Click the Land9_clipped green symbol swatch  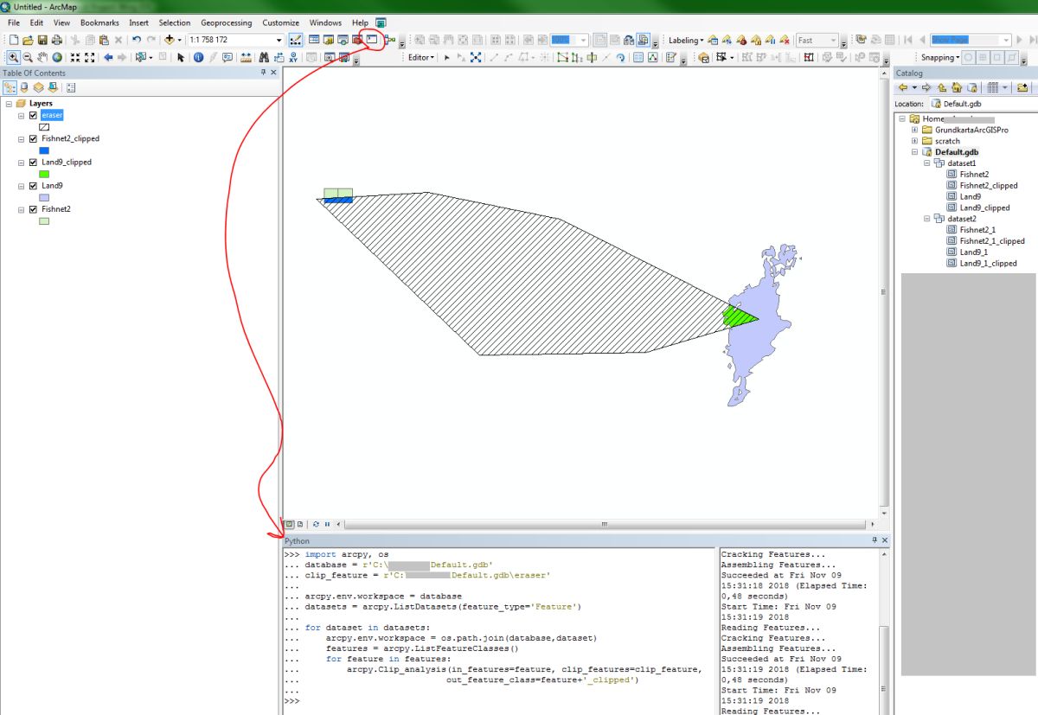pos(44,174)
